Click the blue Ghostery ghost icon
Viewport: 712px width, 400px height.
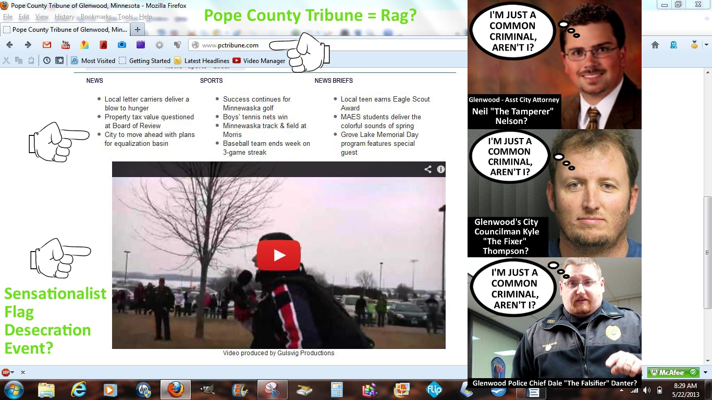[674, 45]
